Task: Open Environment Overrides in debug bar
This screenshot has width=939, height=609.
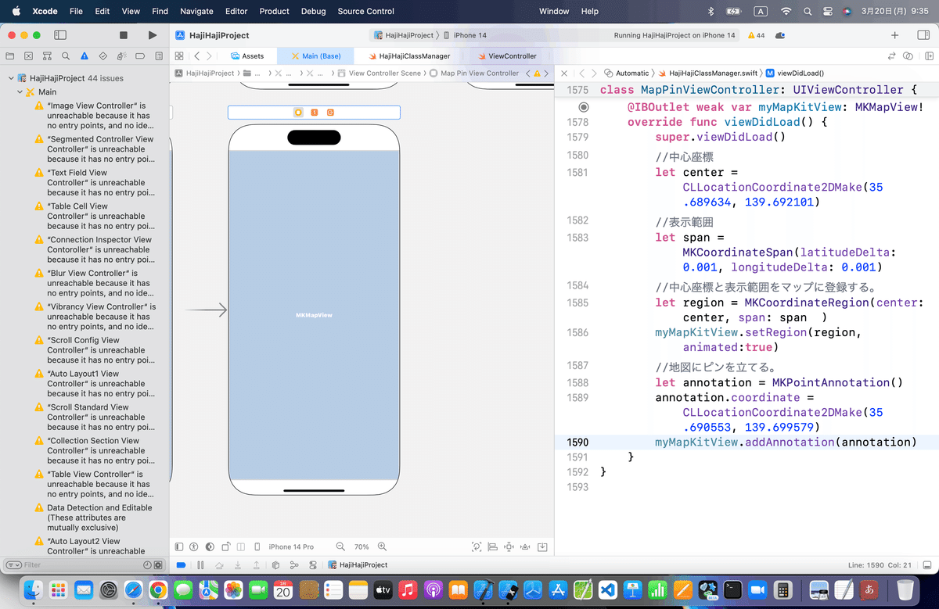Action: point(313,564)
